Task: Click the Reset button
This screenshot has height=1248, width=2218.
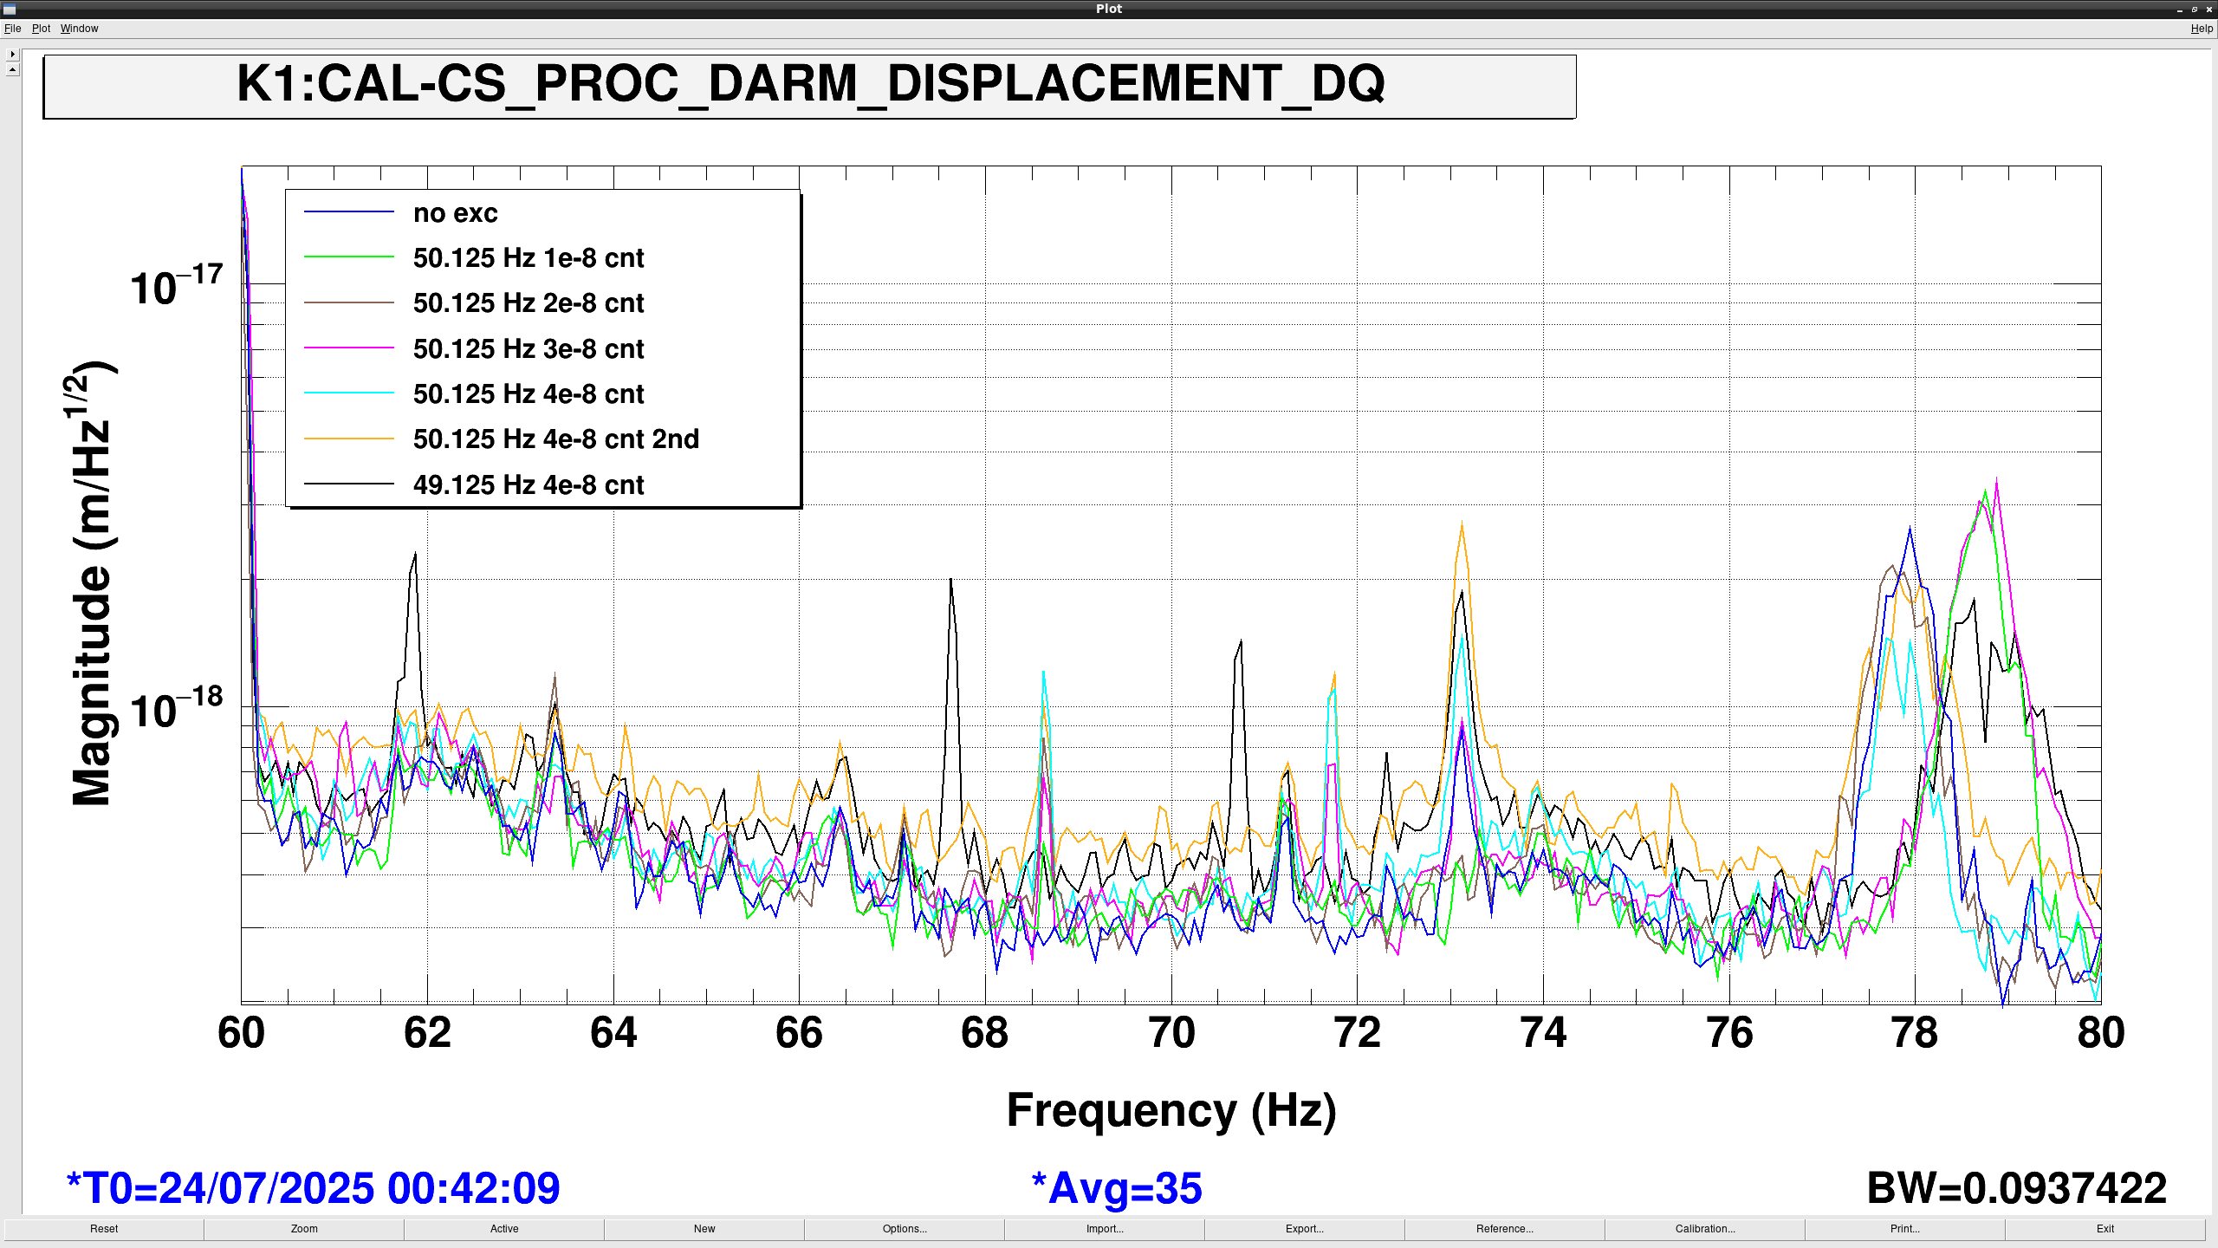Action: point(104,1229)
